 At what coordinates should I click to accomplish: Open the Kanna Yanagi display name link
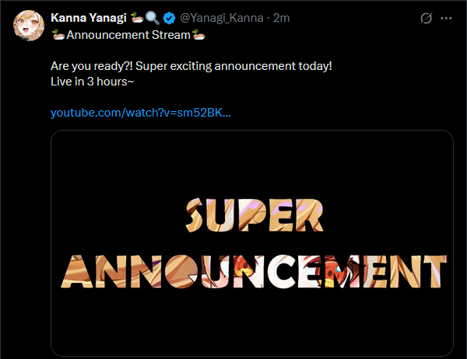pos(88,18)
